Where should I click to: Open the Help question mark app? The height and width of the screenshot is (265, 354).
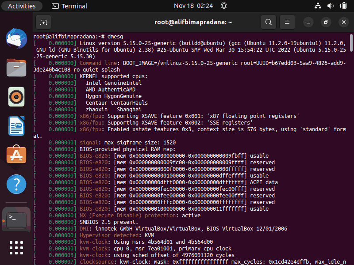pyautogui.click(x=16, y=184)
